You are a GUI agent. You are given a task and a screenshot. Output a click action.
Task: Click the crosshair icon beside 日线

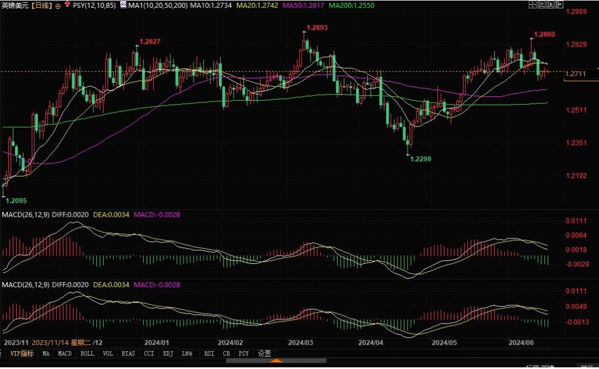tap(58, 6)
